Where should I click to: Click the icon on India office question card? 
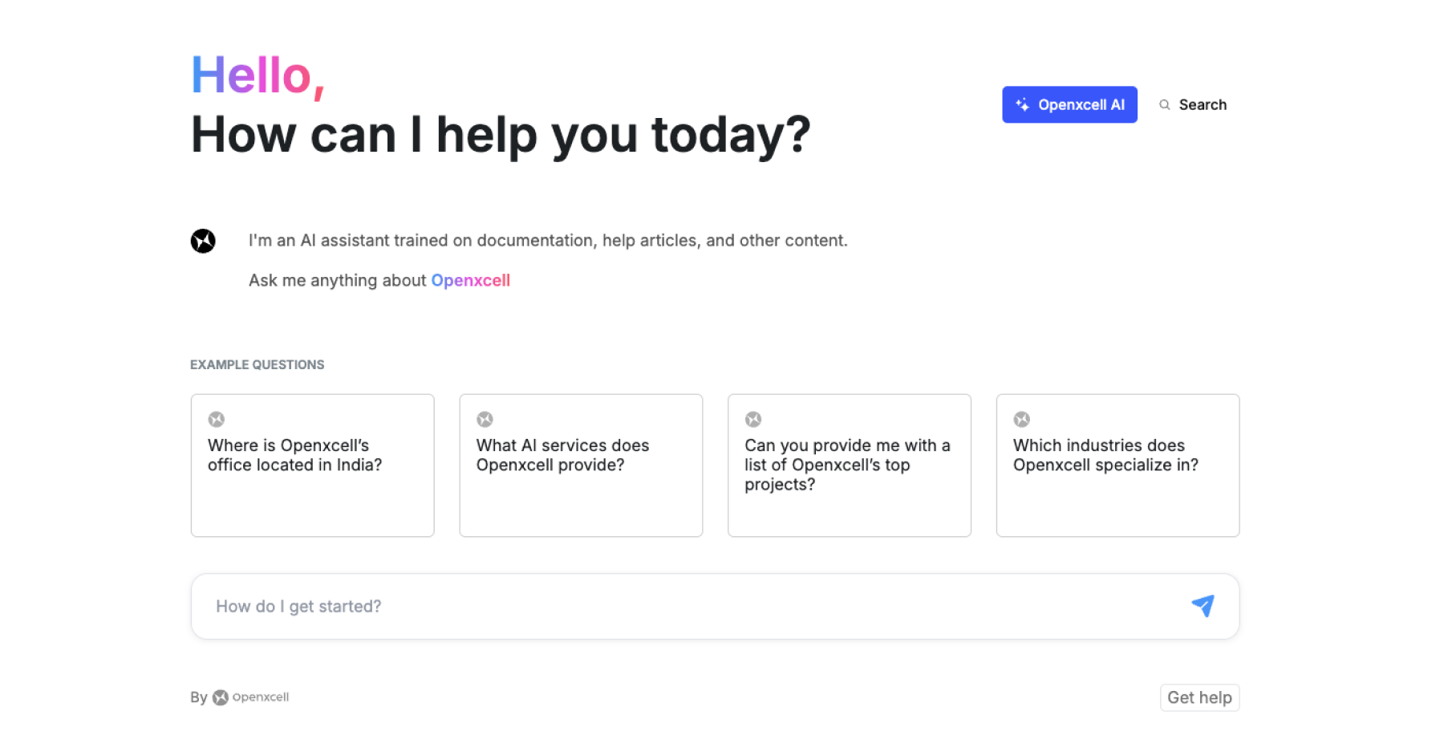tap(217, 419)
